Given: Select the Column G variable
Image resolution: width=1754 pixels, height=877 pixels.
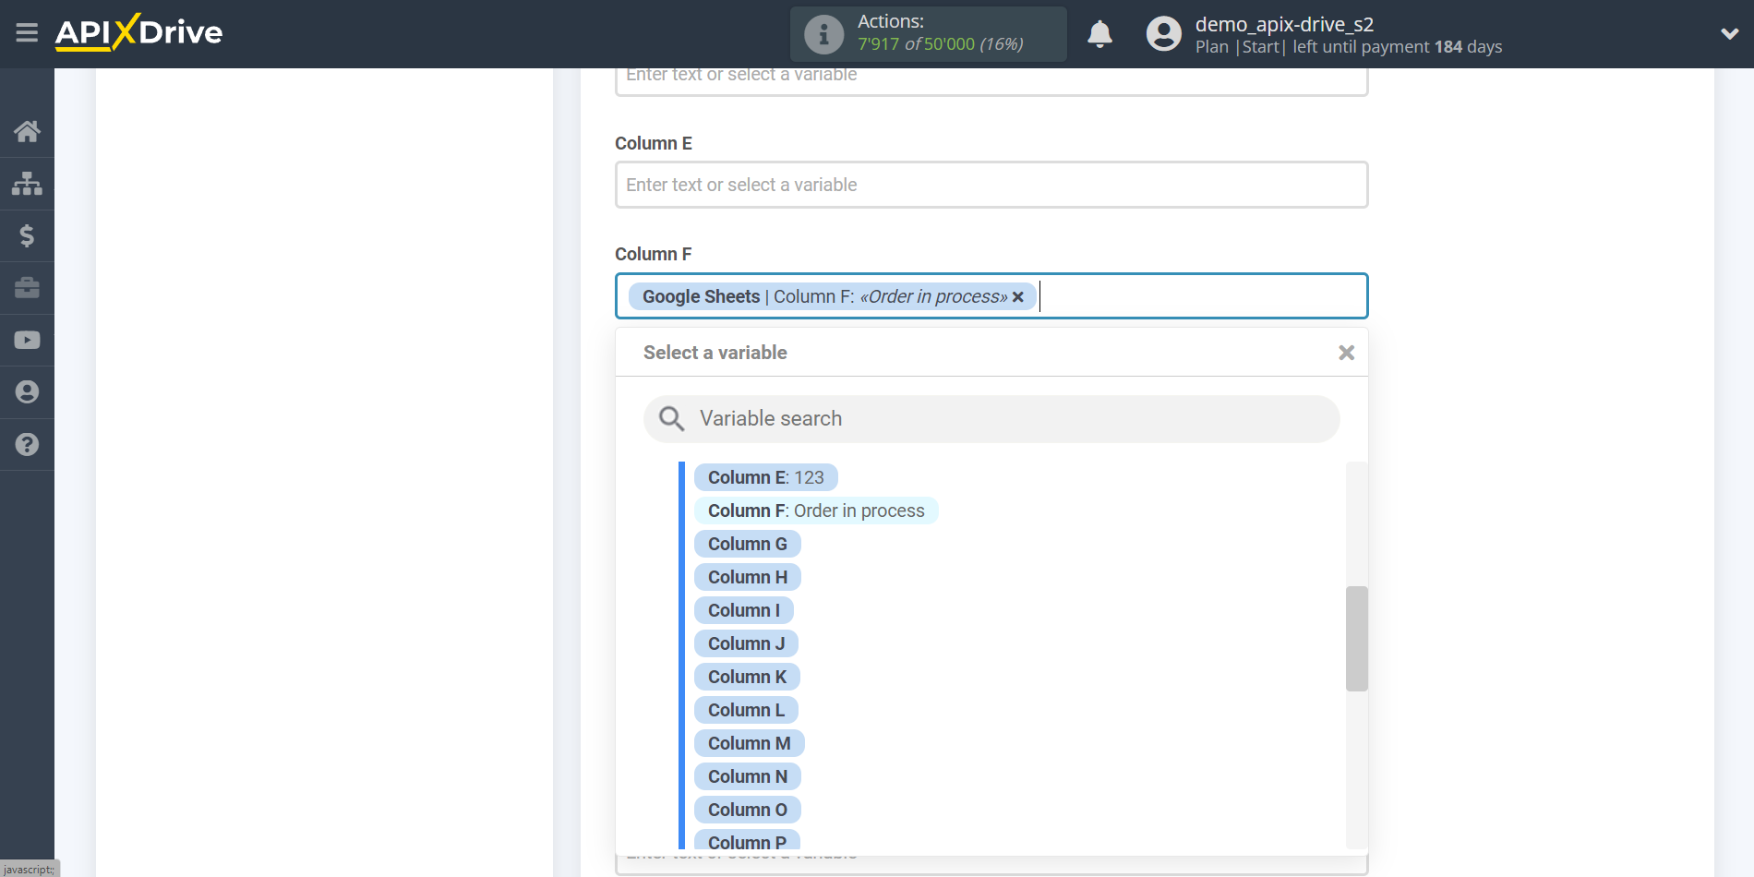Looking at the screenshot, I should point(747,544).
